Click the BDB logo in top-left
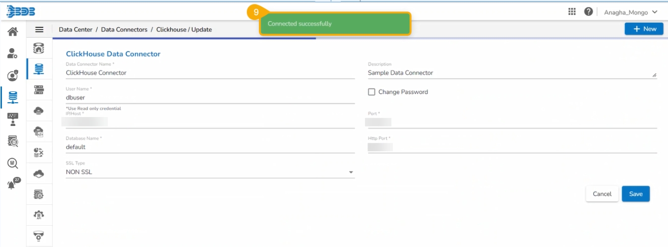The image size is (668, 247). (21, 12)
